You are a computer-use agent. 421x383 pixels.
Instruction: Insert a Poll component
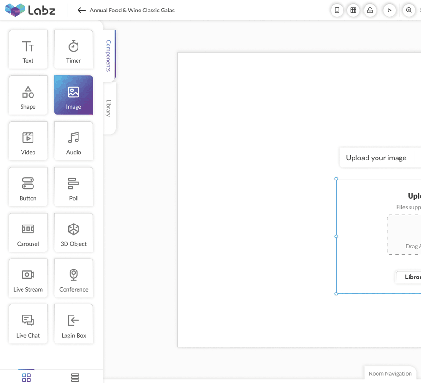74,187
